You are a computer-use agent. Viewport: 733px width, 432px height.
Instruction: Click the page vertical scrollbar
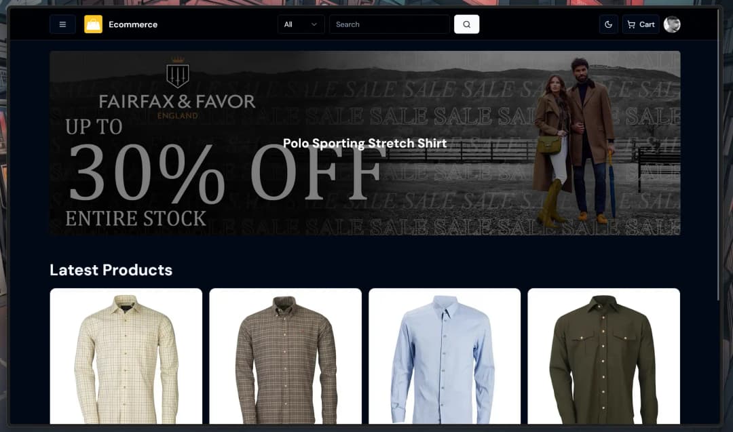(x=719, y=154)
